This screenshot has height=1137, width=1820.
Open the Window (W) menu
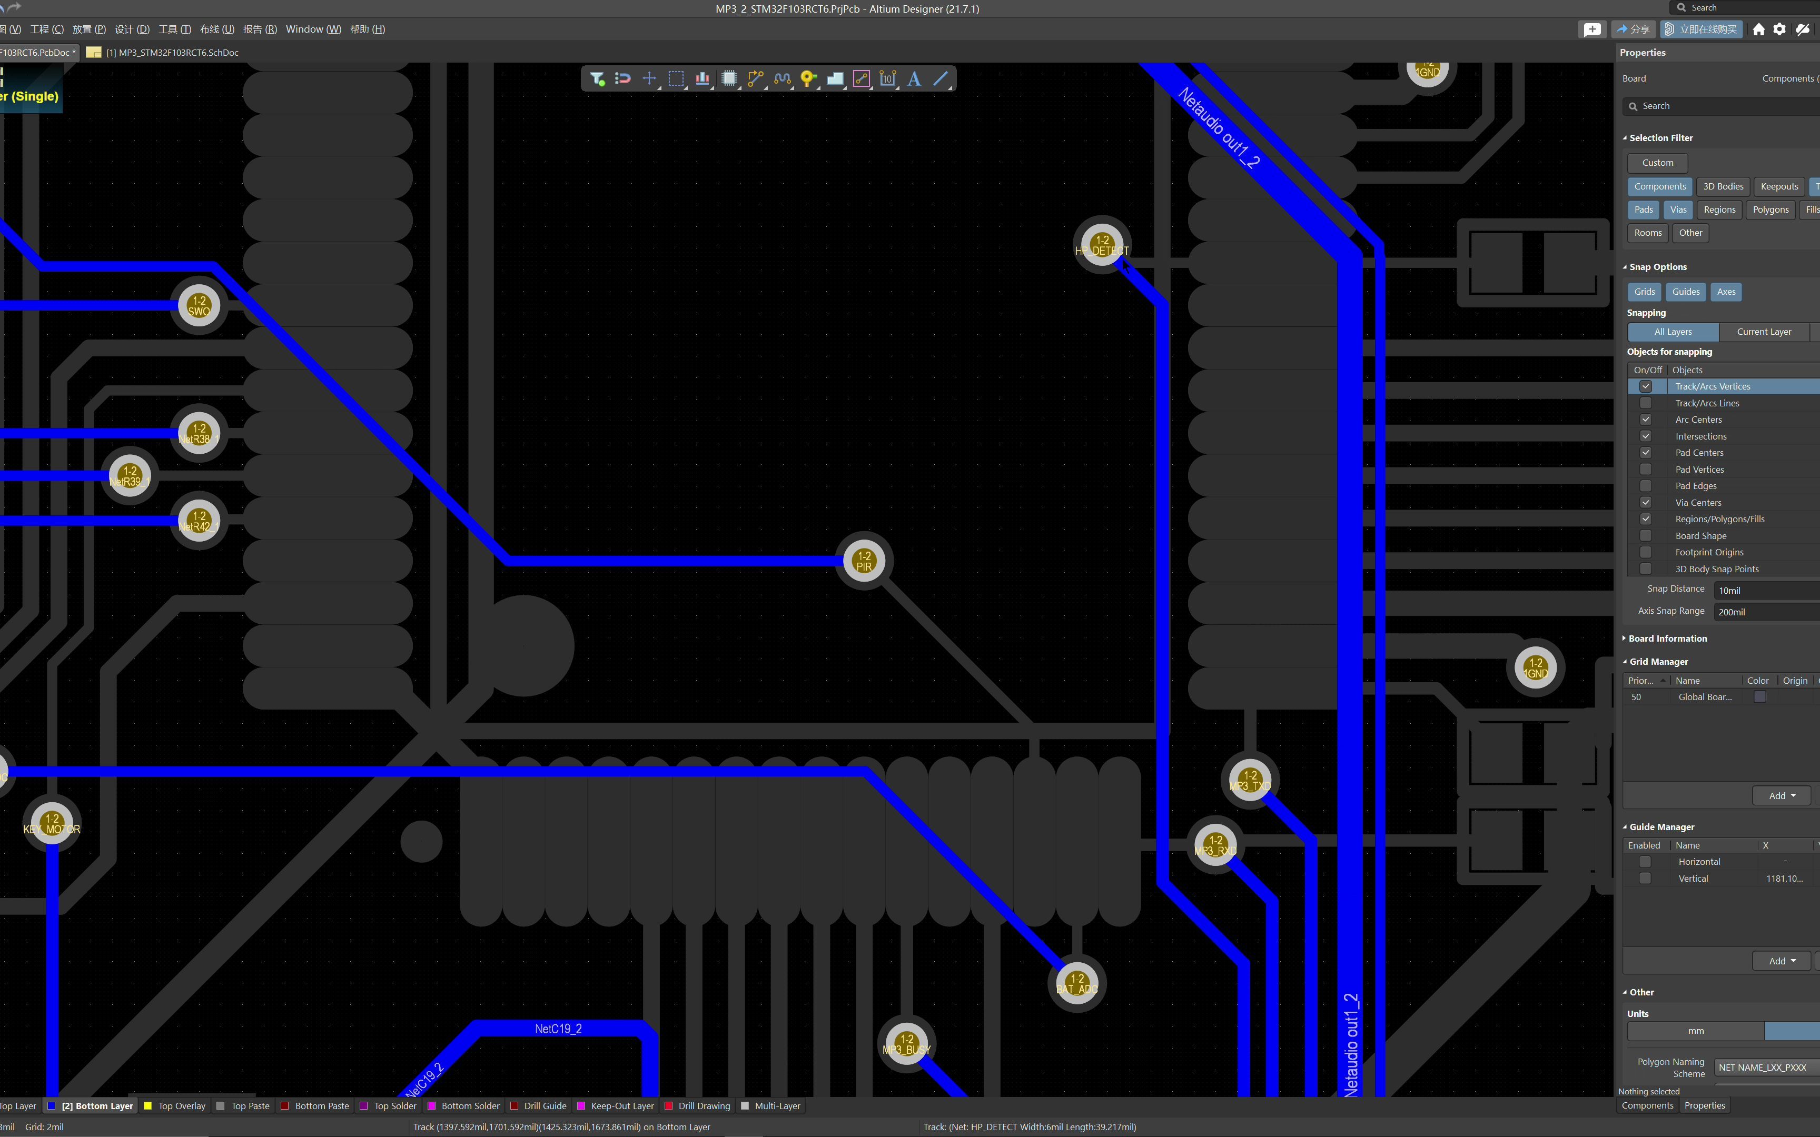click(313, 29)
